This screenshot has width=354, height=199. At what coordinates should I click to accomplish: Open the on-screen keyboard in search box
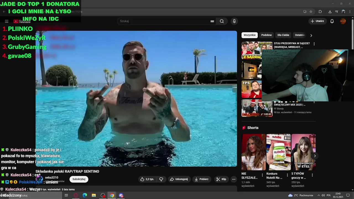212,21
